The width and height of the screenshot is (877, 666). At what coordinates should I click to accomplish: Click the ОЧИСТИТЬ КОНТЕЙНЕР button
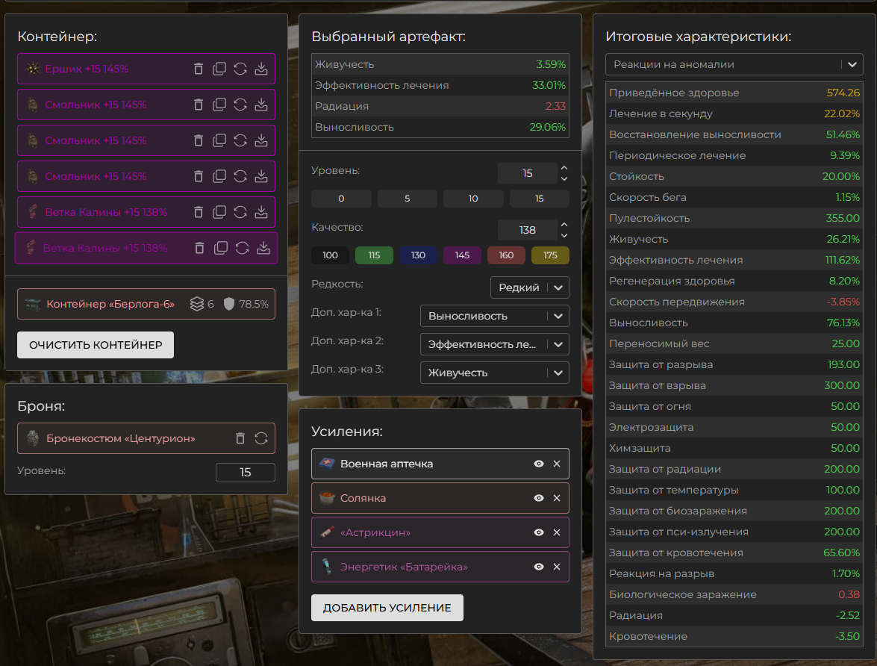(96, 345)
